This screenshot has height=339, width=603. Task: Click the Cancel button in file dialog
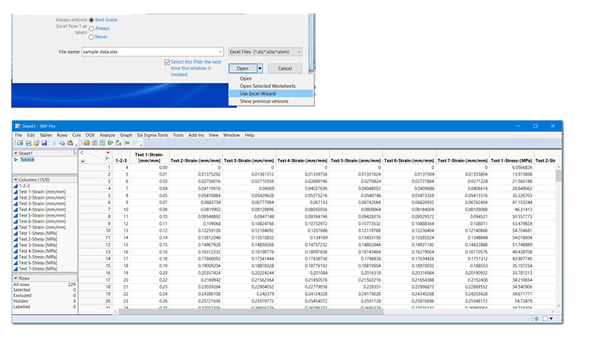[x=285, y=69]
